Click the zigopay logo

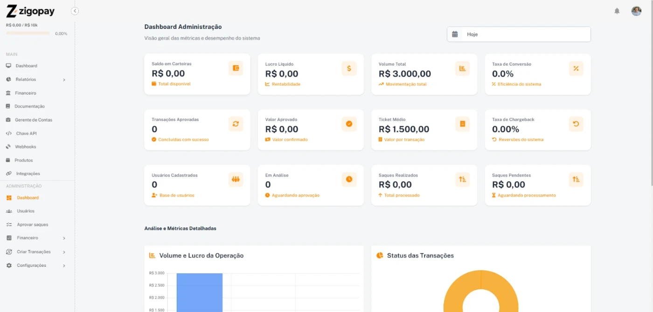point(32,11)
